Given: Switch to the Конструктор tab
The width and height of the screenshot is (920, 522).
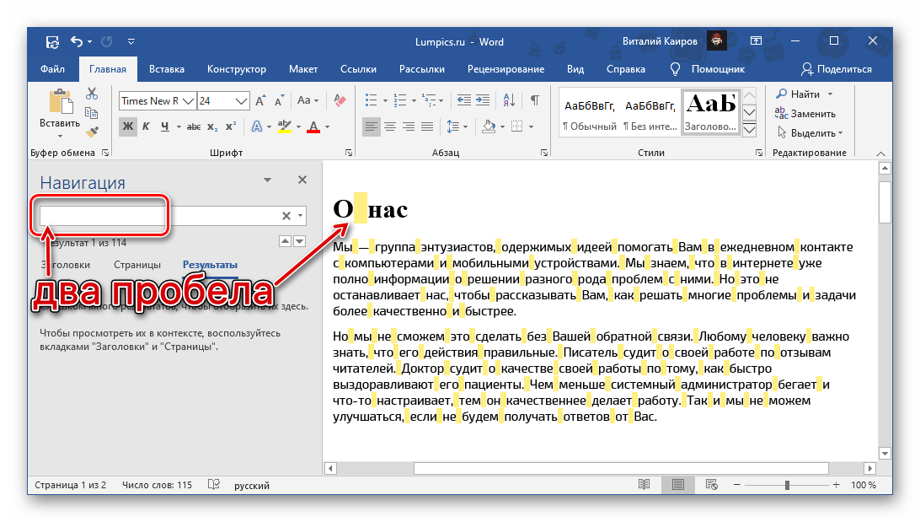Looking at the screenshot, I should (x=237, y=69).
